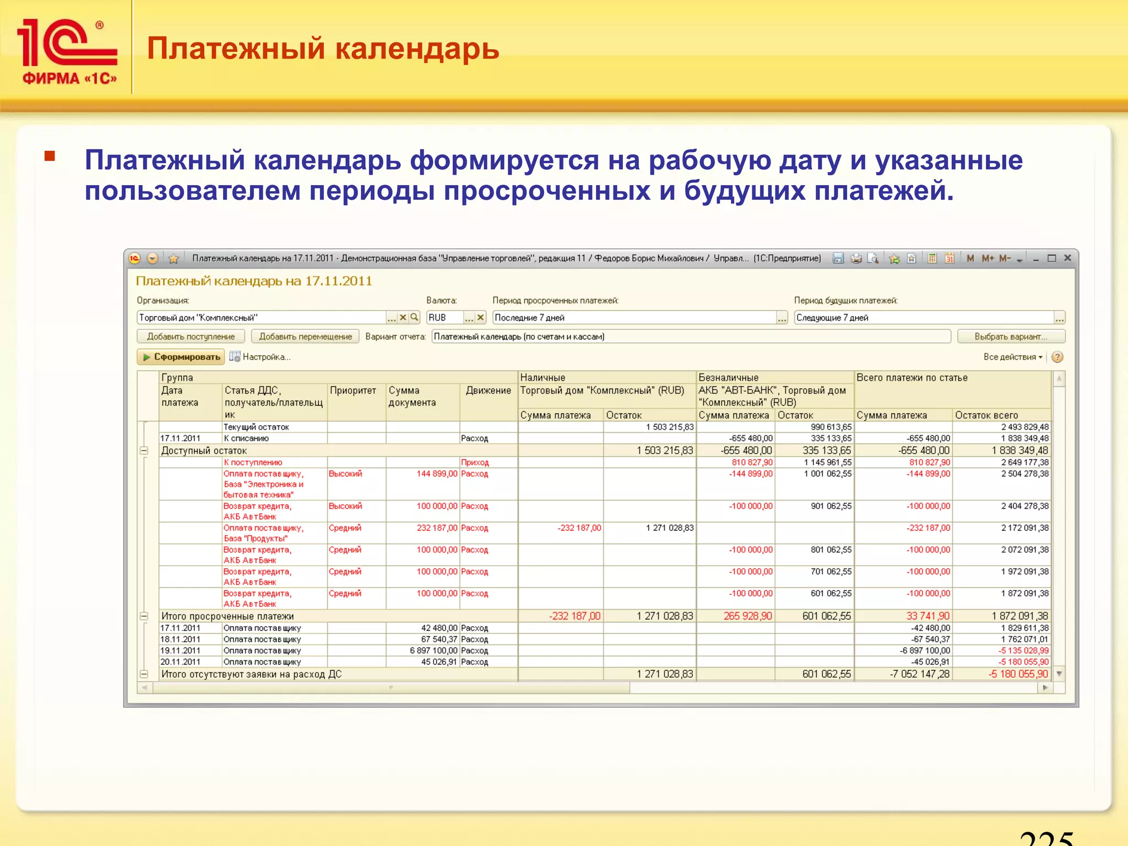Collapse the Доступный остаток group
This screenshot has height=846, width=1128.
pos(144,451)
